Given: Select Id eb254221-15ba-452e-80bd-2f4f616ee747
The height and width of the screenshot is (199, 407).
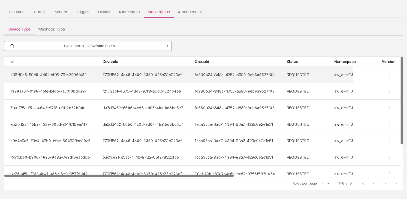Looking at the screenshot, I should point(49,124).
